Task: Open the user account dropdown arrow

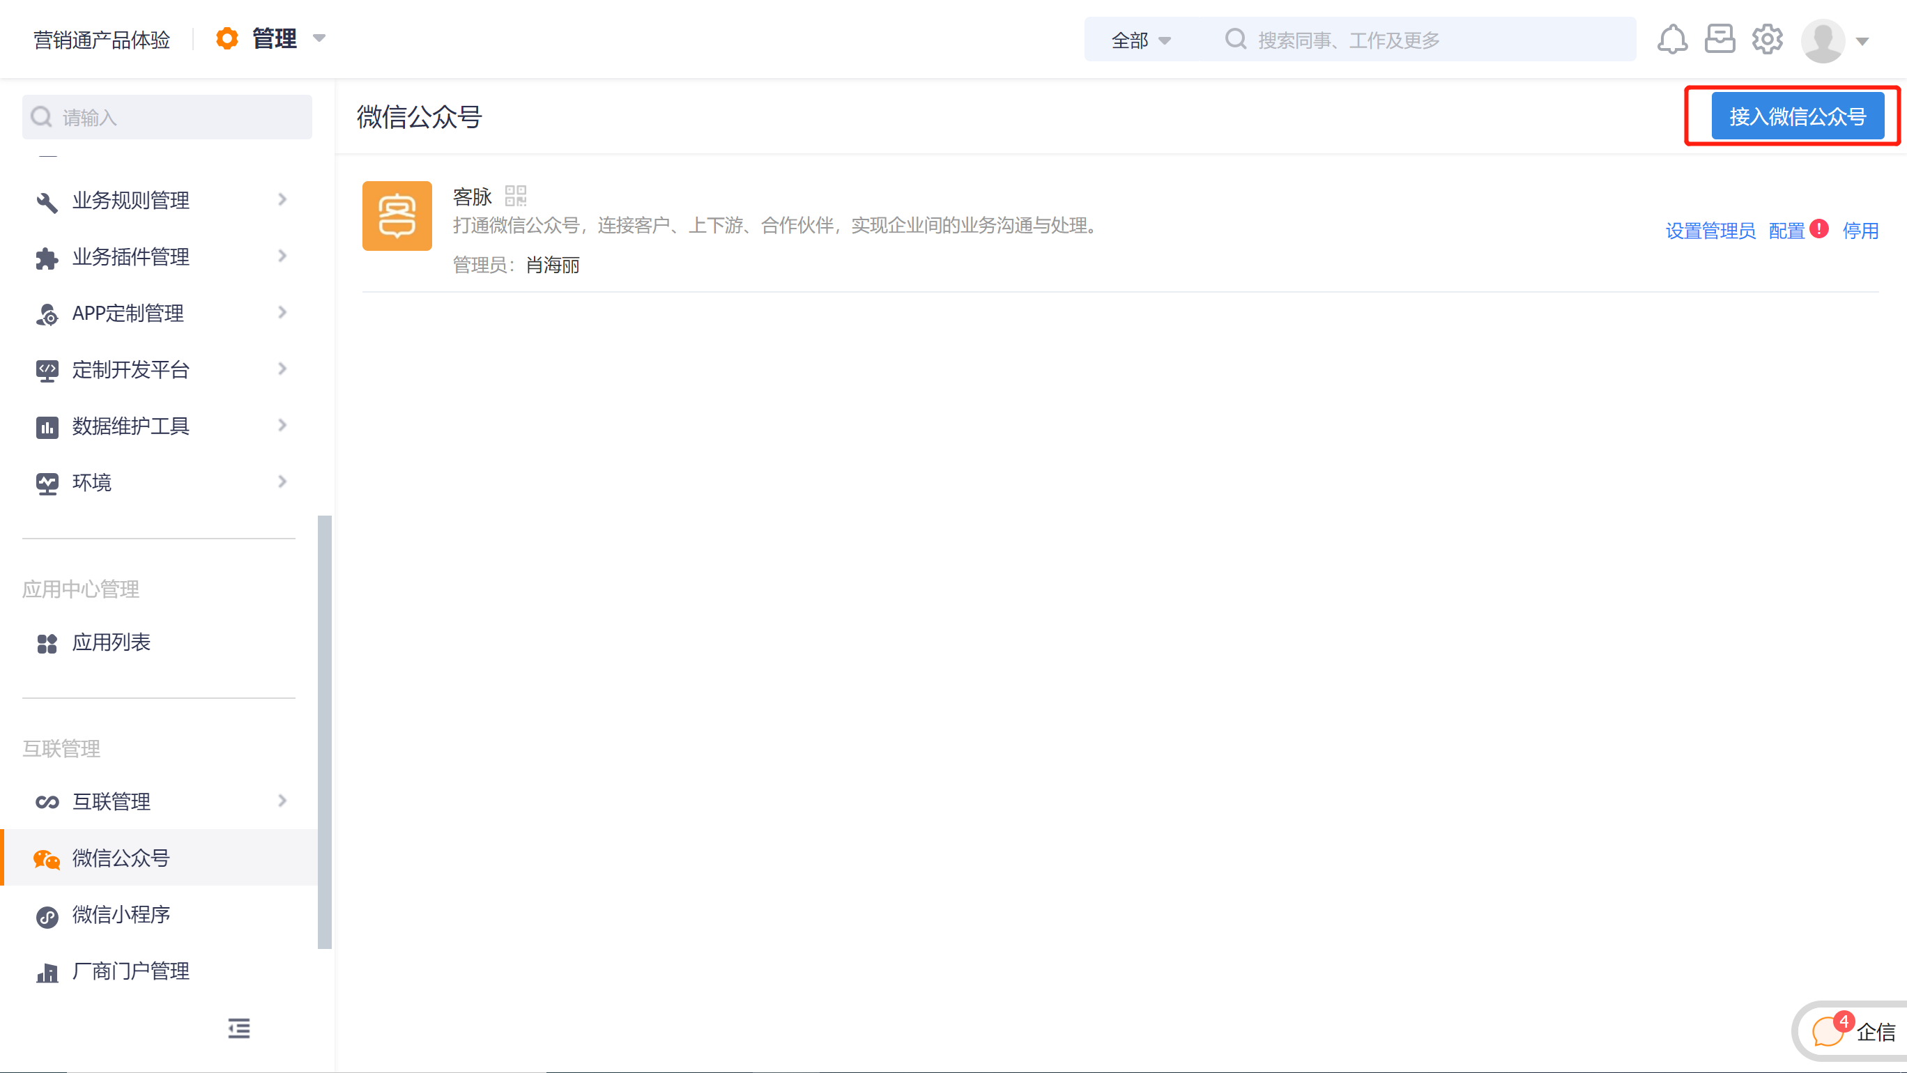Action: pos(1862,41)
